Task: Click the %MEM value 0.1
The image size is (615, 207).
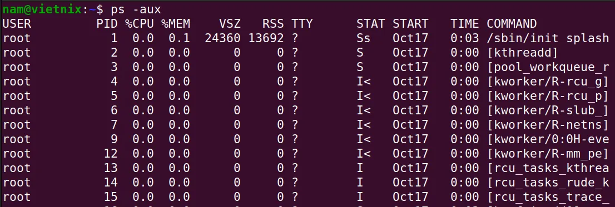Action: tap(179, 38)
